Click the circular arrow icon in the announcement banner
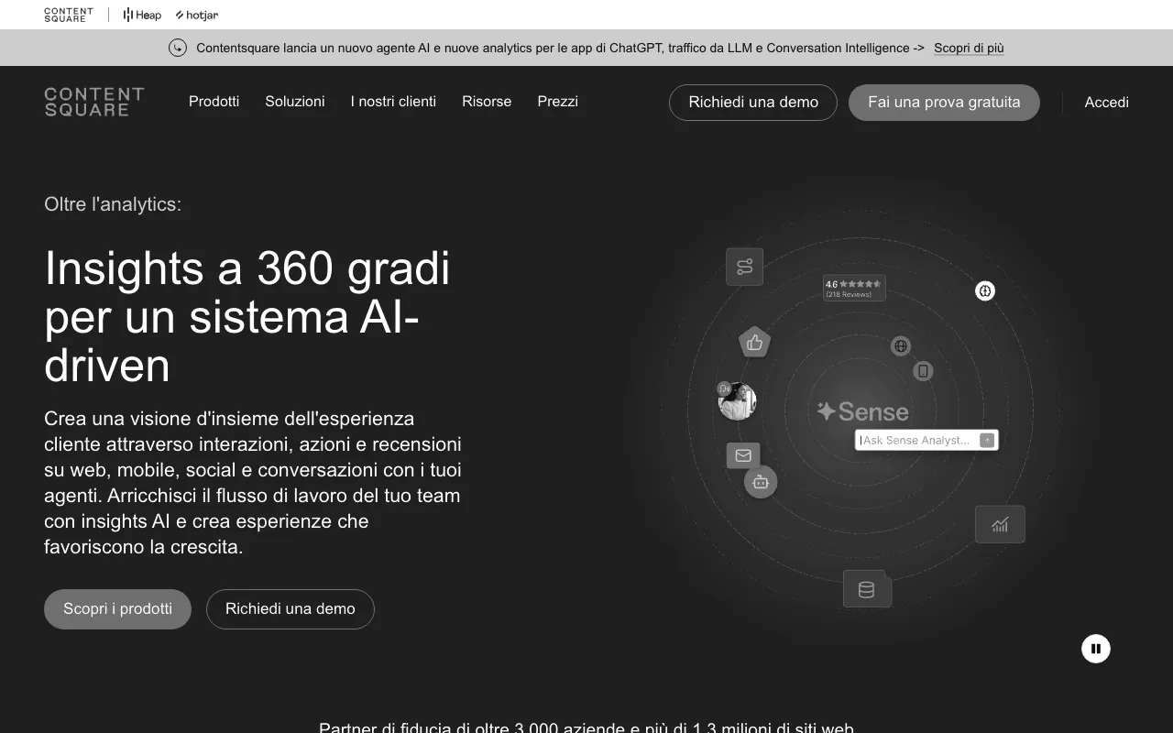Screen dimensions: 1173x733 point(178,48)
